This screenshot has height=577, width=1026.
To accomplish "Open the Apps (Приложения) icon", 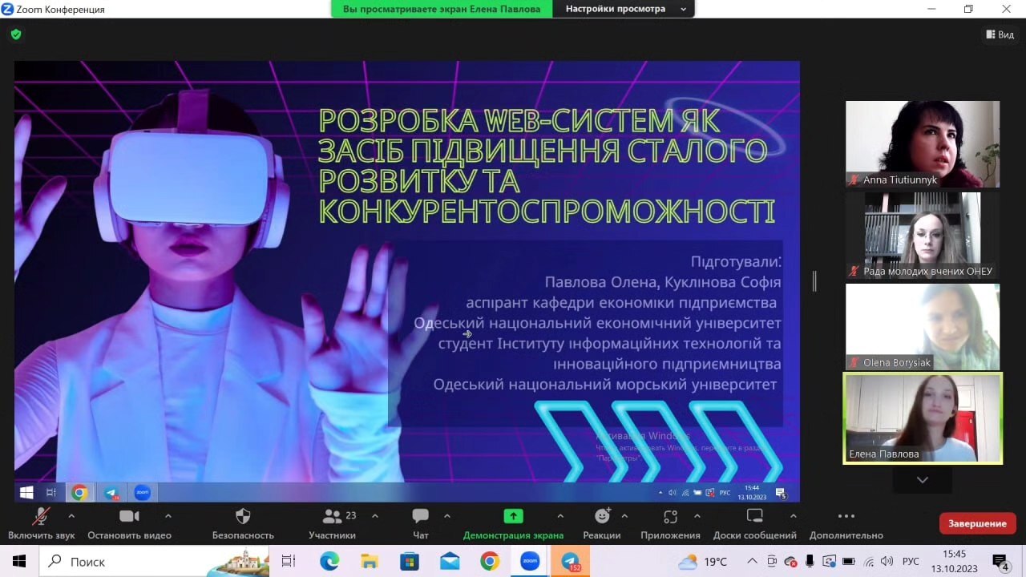I will pyautogui.click(x=670, y=516).
